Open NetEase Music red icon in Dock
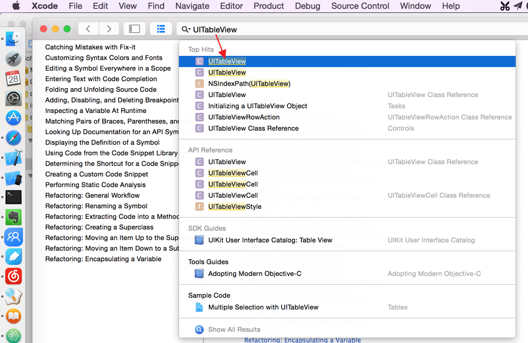The height and width of the screenshot is (343, 528). point(14,276)
